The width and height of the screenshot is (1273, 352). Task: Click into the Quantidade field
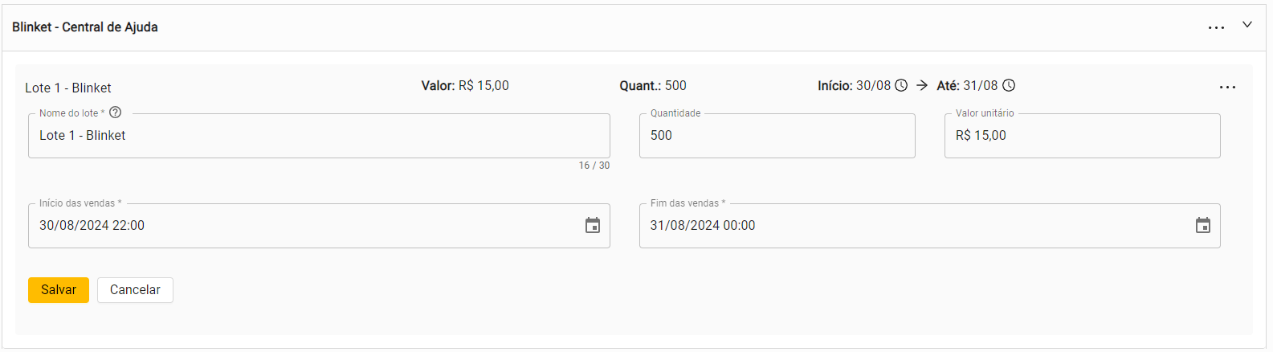coord(777,136)
